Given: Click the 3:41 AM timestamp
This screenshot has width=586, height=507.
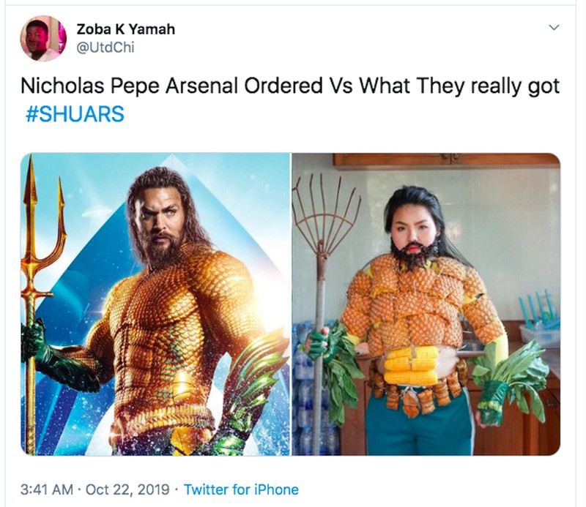Looking at the screenshot, I should point(48,489).
